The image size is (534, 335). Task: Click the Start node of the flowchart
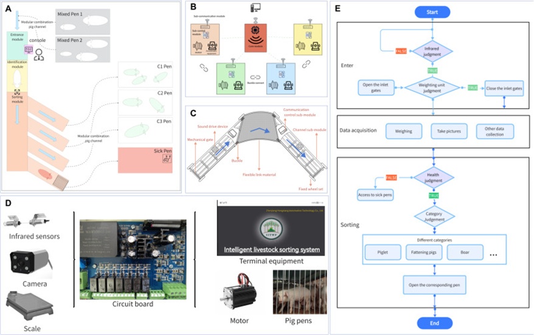click(x=432, y=12)
